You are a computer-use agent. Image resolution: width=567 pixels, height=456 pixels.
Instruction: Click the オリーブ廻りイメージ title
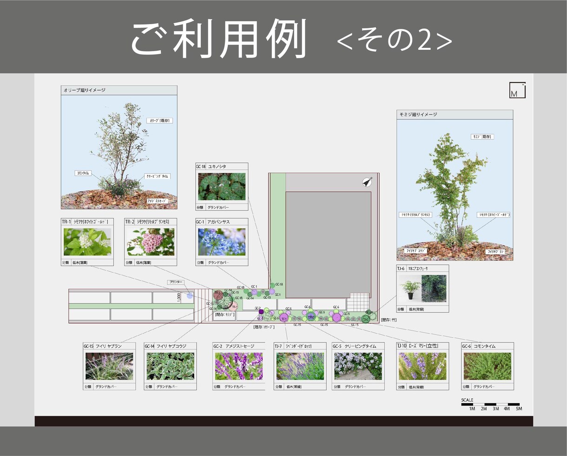click(x=84, y=90)
